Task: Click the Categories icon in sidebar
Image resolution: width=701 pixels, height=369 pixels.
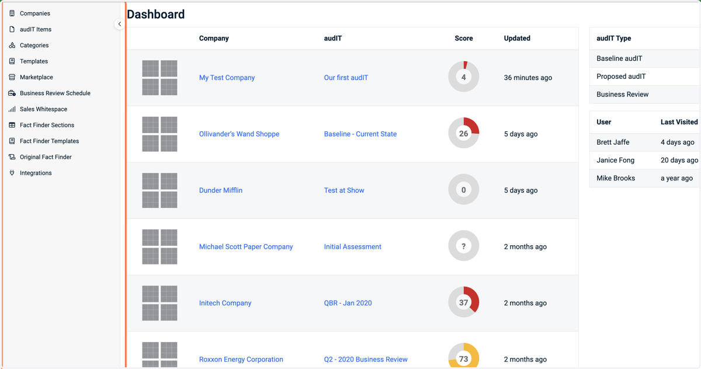Action: tap(12, 45)
